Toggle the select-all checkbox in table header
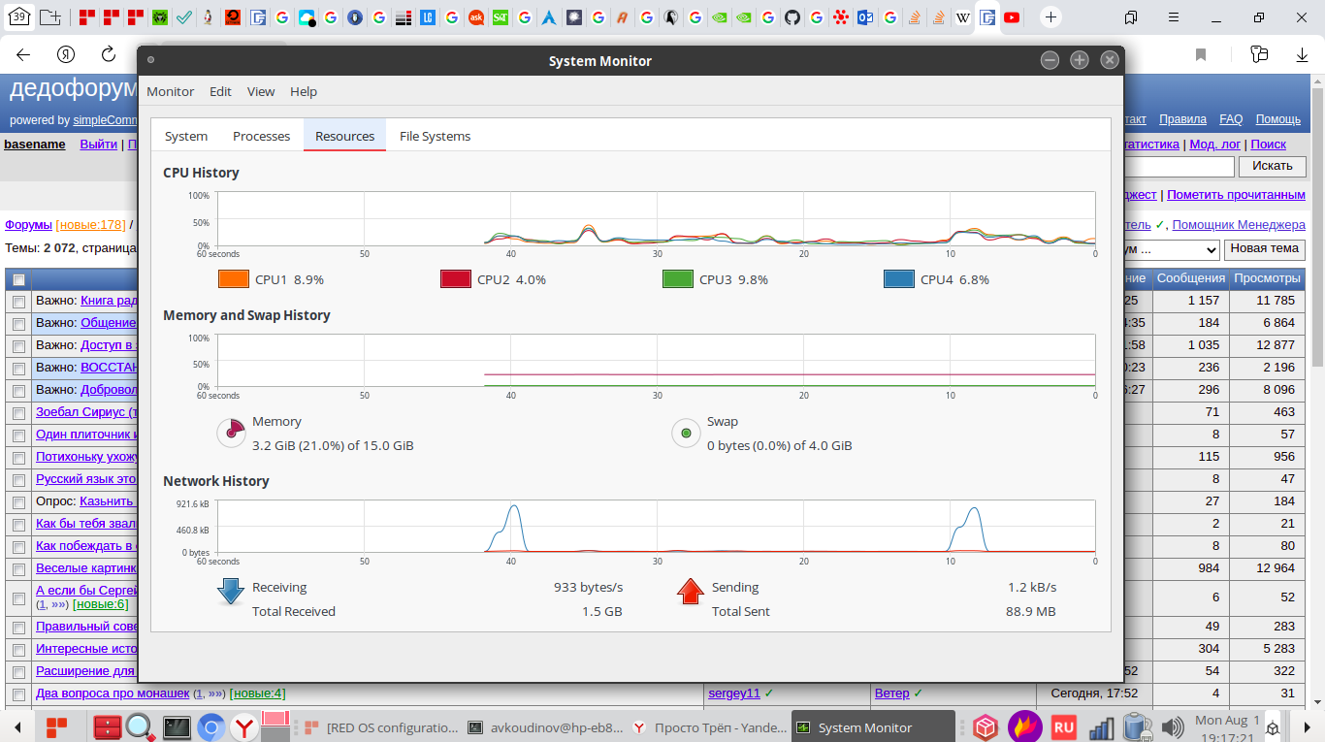 (x=18, y=279)
